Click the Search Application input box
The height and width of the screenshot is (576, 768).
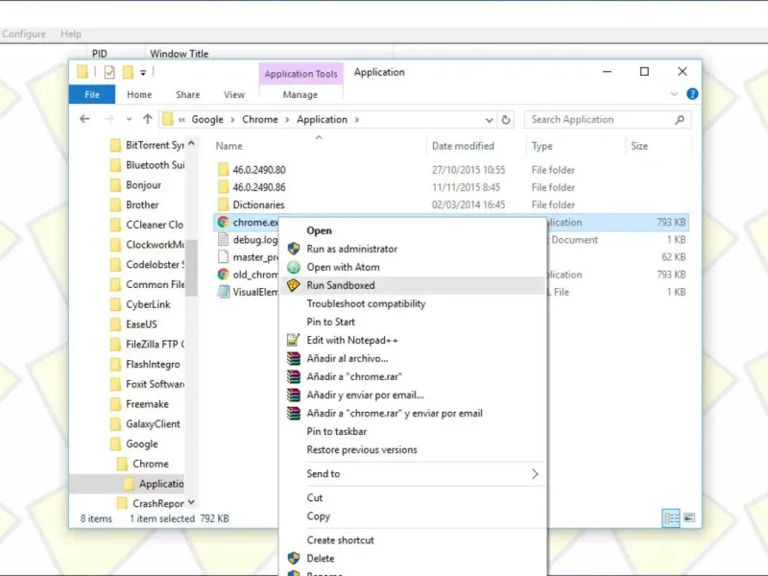tap(608, 119)
